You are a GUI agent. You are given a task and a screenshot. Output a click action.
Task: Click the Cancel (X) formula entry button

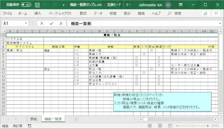click(x=42, y=23)
